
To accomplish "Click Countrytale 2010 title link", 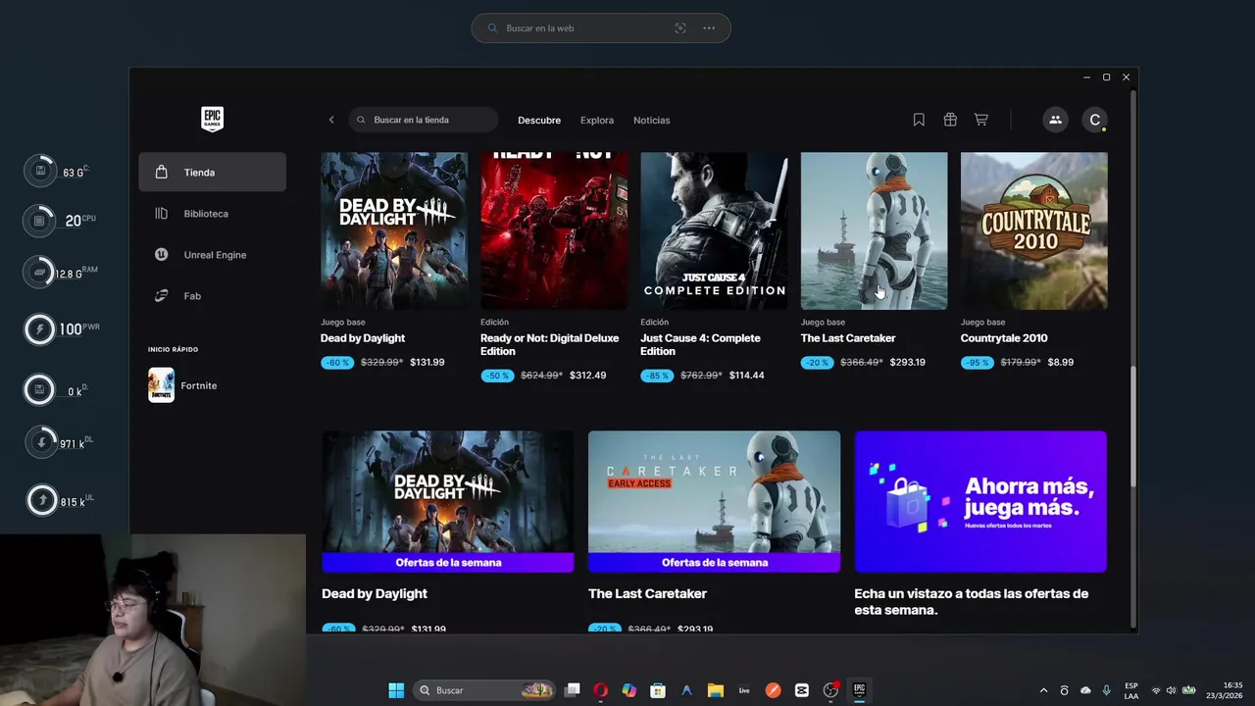I will click(1004, 338).
